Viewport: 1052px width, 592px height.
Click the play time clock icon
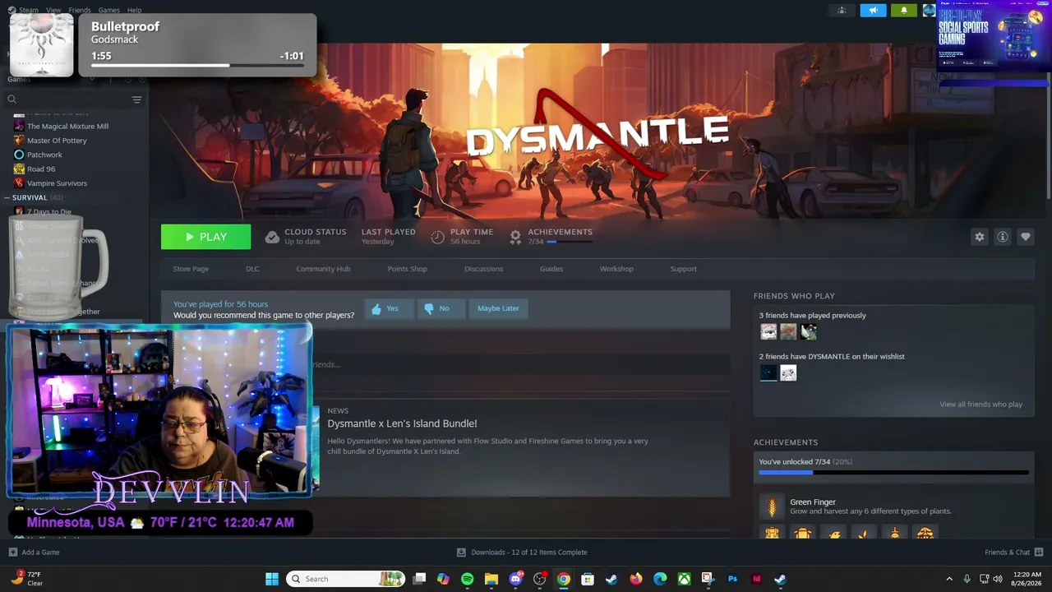point(438,237)
